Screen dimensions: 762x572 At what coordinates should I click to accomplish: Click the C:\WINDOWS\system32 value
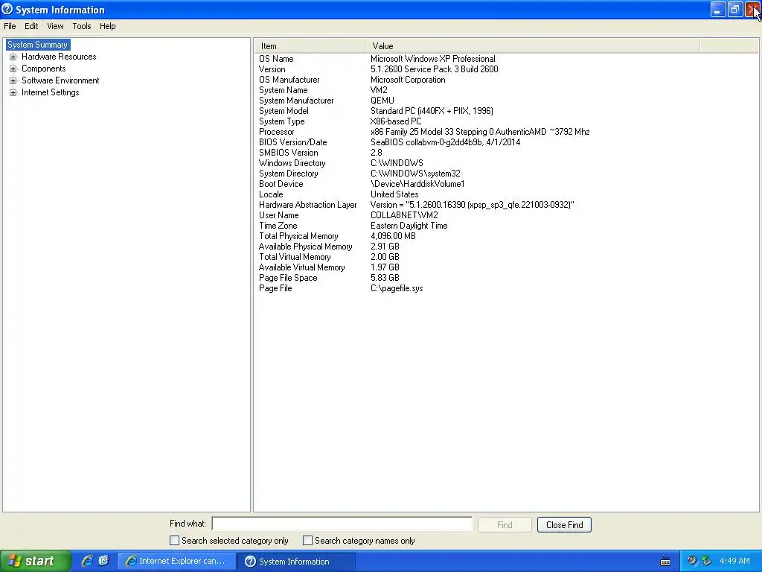(415, 174)
